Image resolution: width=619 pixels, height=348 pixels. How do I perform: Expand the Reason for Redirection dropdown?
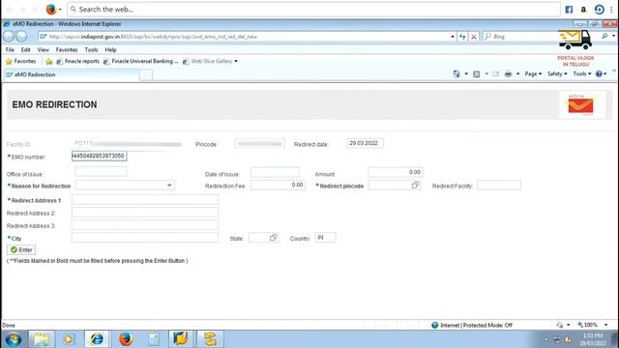click(169, 185)
